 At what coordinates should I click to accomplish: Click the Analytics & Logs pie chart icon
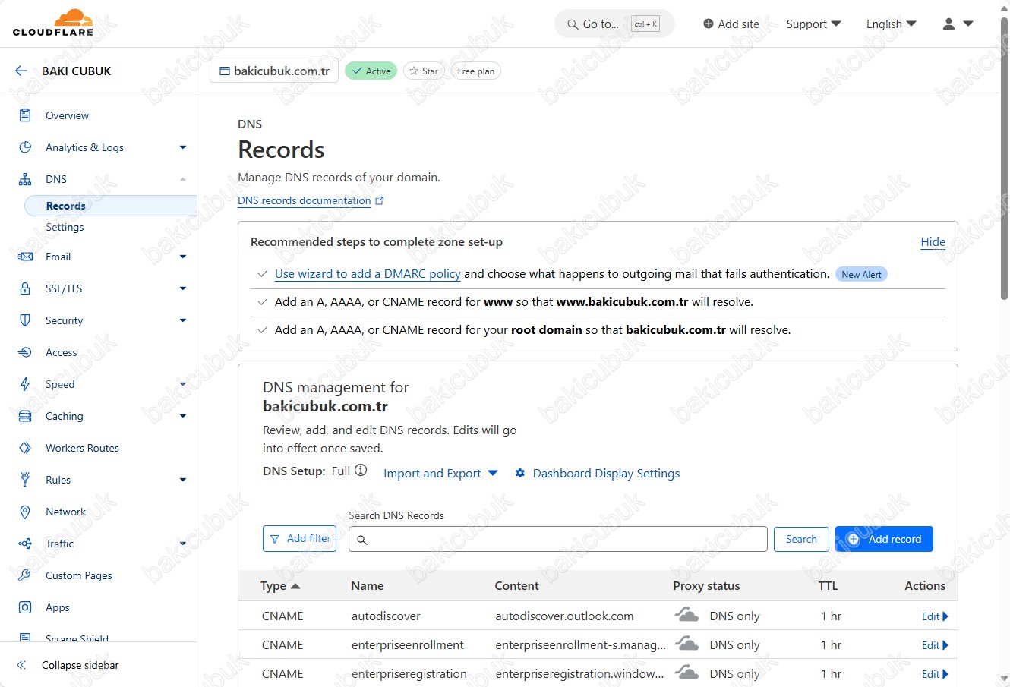[25, 147]
